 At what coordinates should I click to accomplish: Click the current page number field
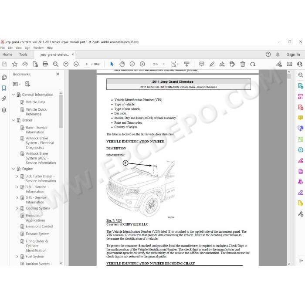(87, 64)
